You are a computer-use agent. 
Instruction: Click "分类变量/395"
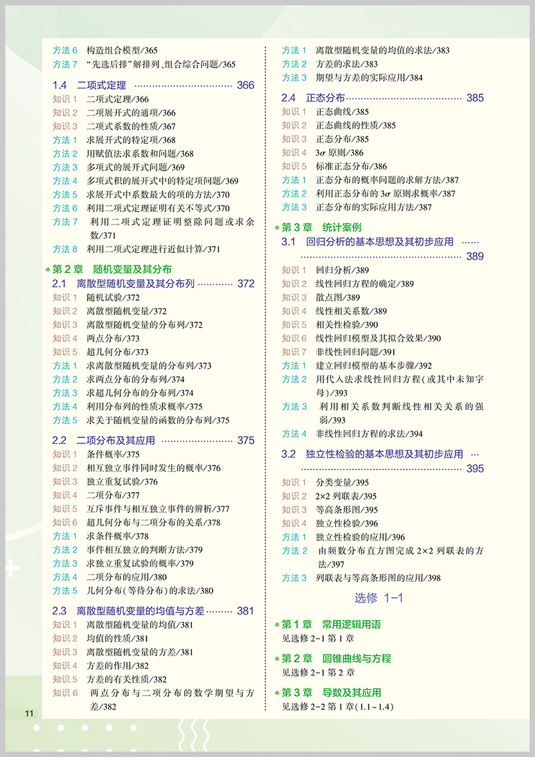342,483
